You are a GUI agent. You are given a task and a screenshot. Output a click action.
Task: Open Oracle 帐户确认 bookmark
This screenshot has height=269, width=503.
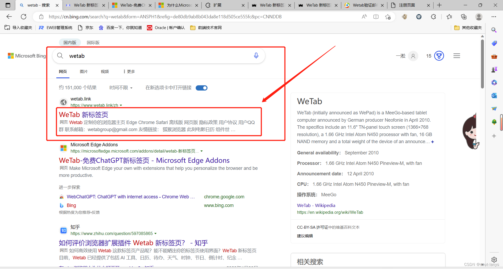pyautogui.click(x=166, y=28)
